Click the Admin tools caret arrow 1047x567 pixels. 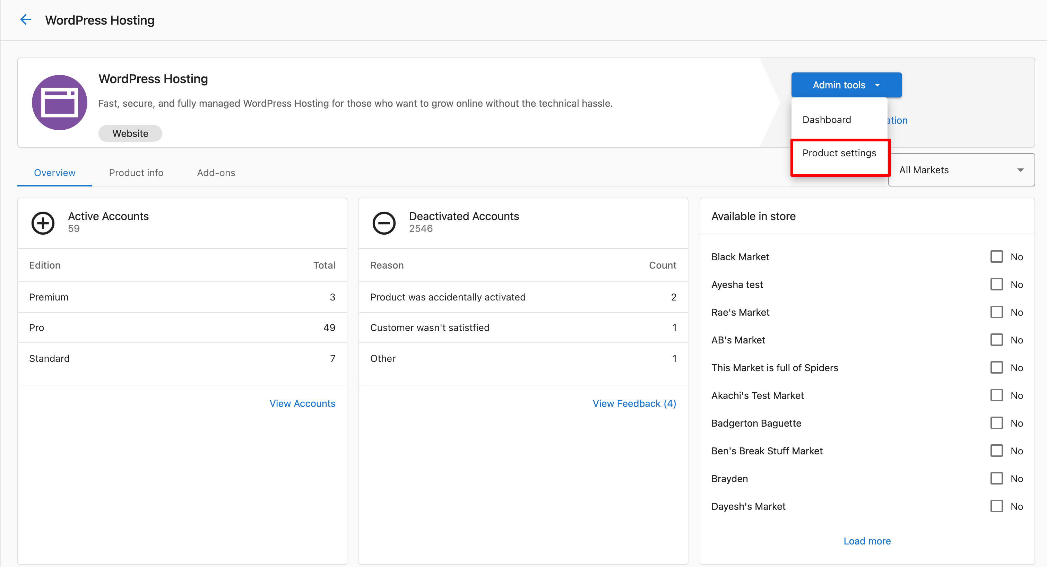pyautogui.click(x=877, y=85)
